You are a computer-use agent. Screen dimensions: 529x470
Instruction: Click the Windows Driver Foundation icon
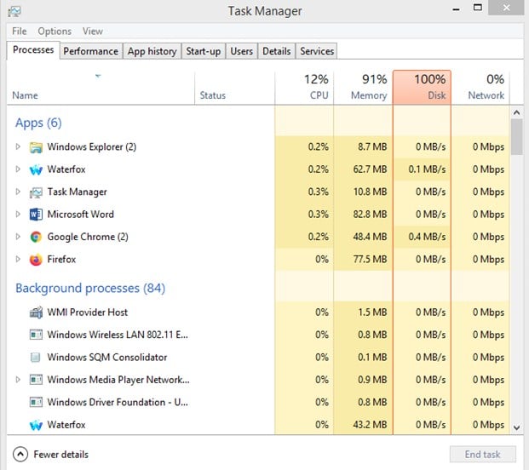click(x=36, y=402)
